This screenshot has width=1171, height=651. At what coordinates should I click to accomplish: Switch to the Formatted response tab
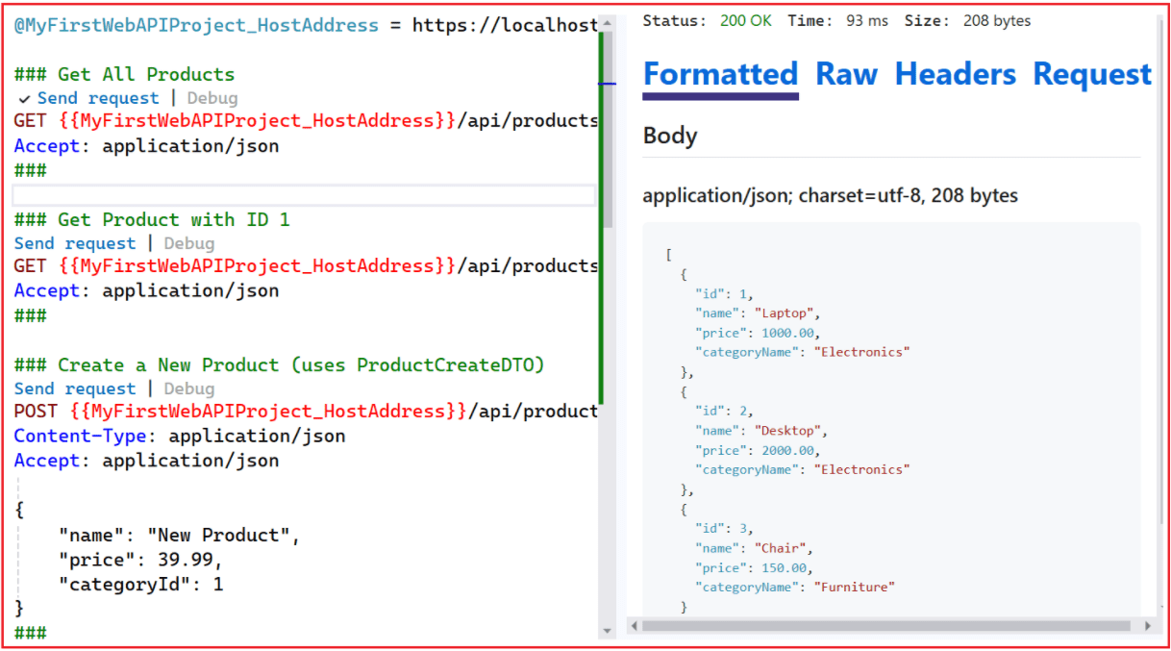pyautogui.click(x=720, y=75)
